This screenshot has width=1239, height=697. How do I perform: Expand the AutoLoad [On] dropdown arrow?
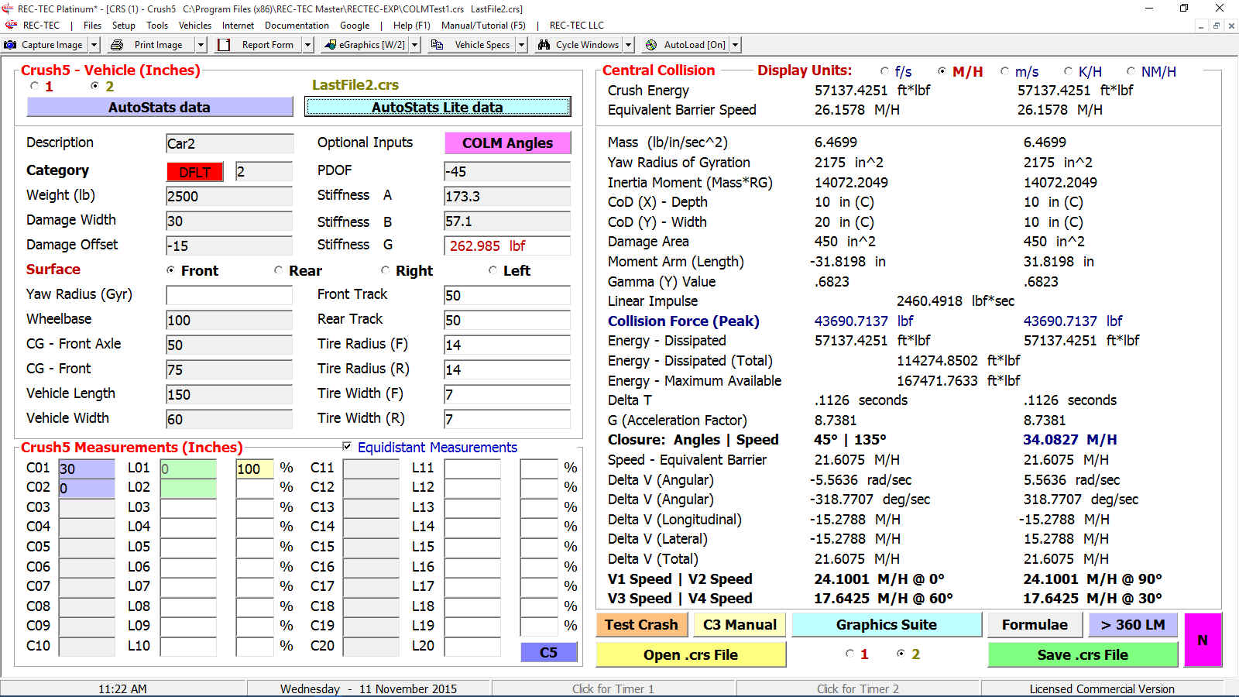coord(735,45)
